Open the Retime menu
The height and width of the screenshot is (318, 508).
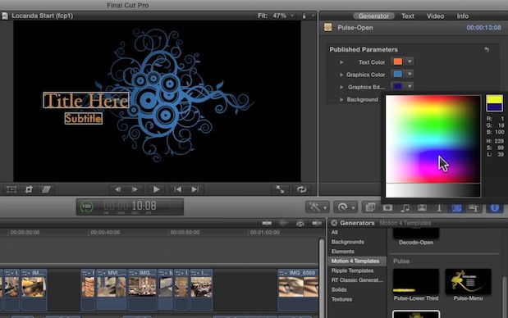346,207
